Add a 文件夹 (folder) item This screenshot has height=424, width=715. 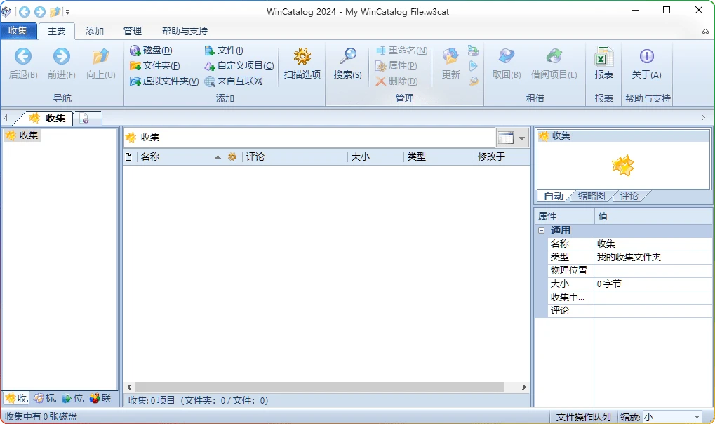pos(154,66)
